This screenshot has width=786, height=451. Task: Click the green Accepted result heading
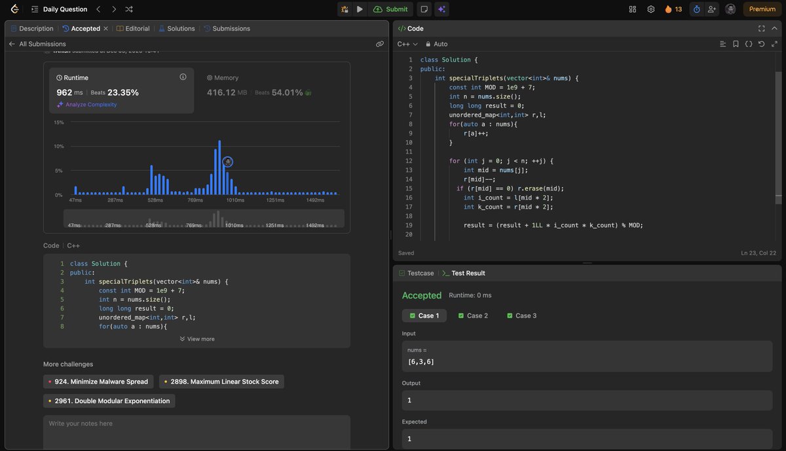(x=422, y=295)
